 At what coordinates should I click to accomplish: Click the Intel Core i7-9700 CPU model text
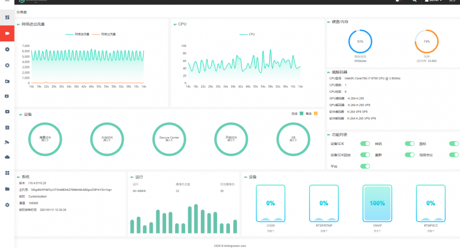[x=372, y=78]
